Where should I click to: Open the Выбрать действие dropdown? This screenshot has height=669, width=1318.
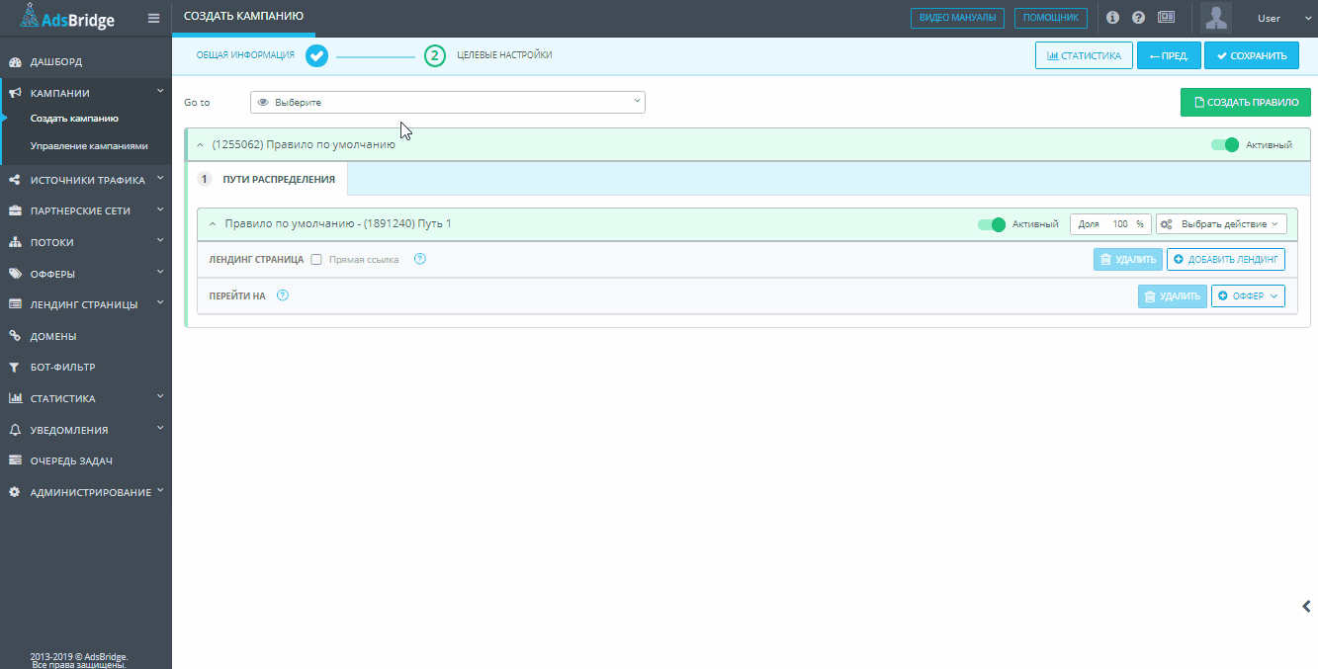click(x=1221, y=224)
